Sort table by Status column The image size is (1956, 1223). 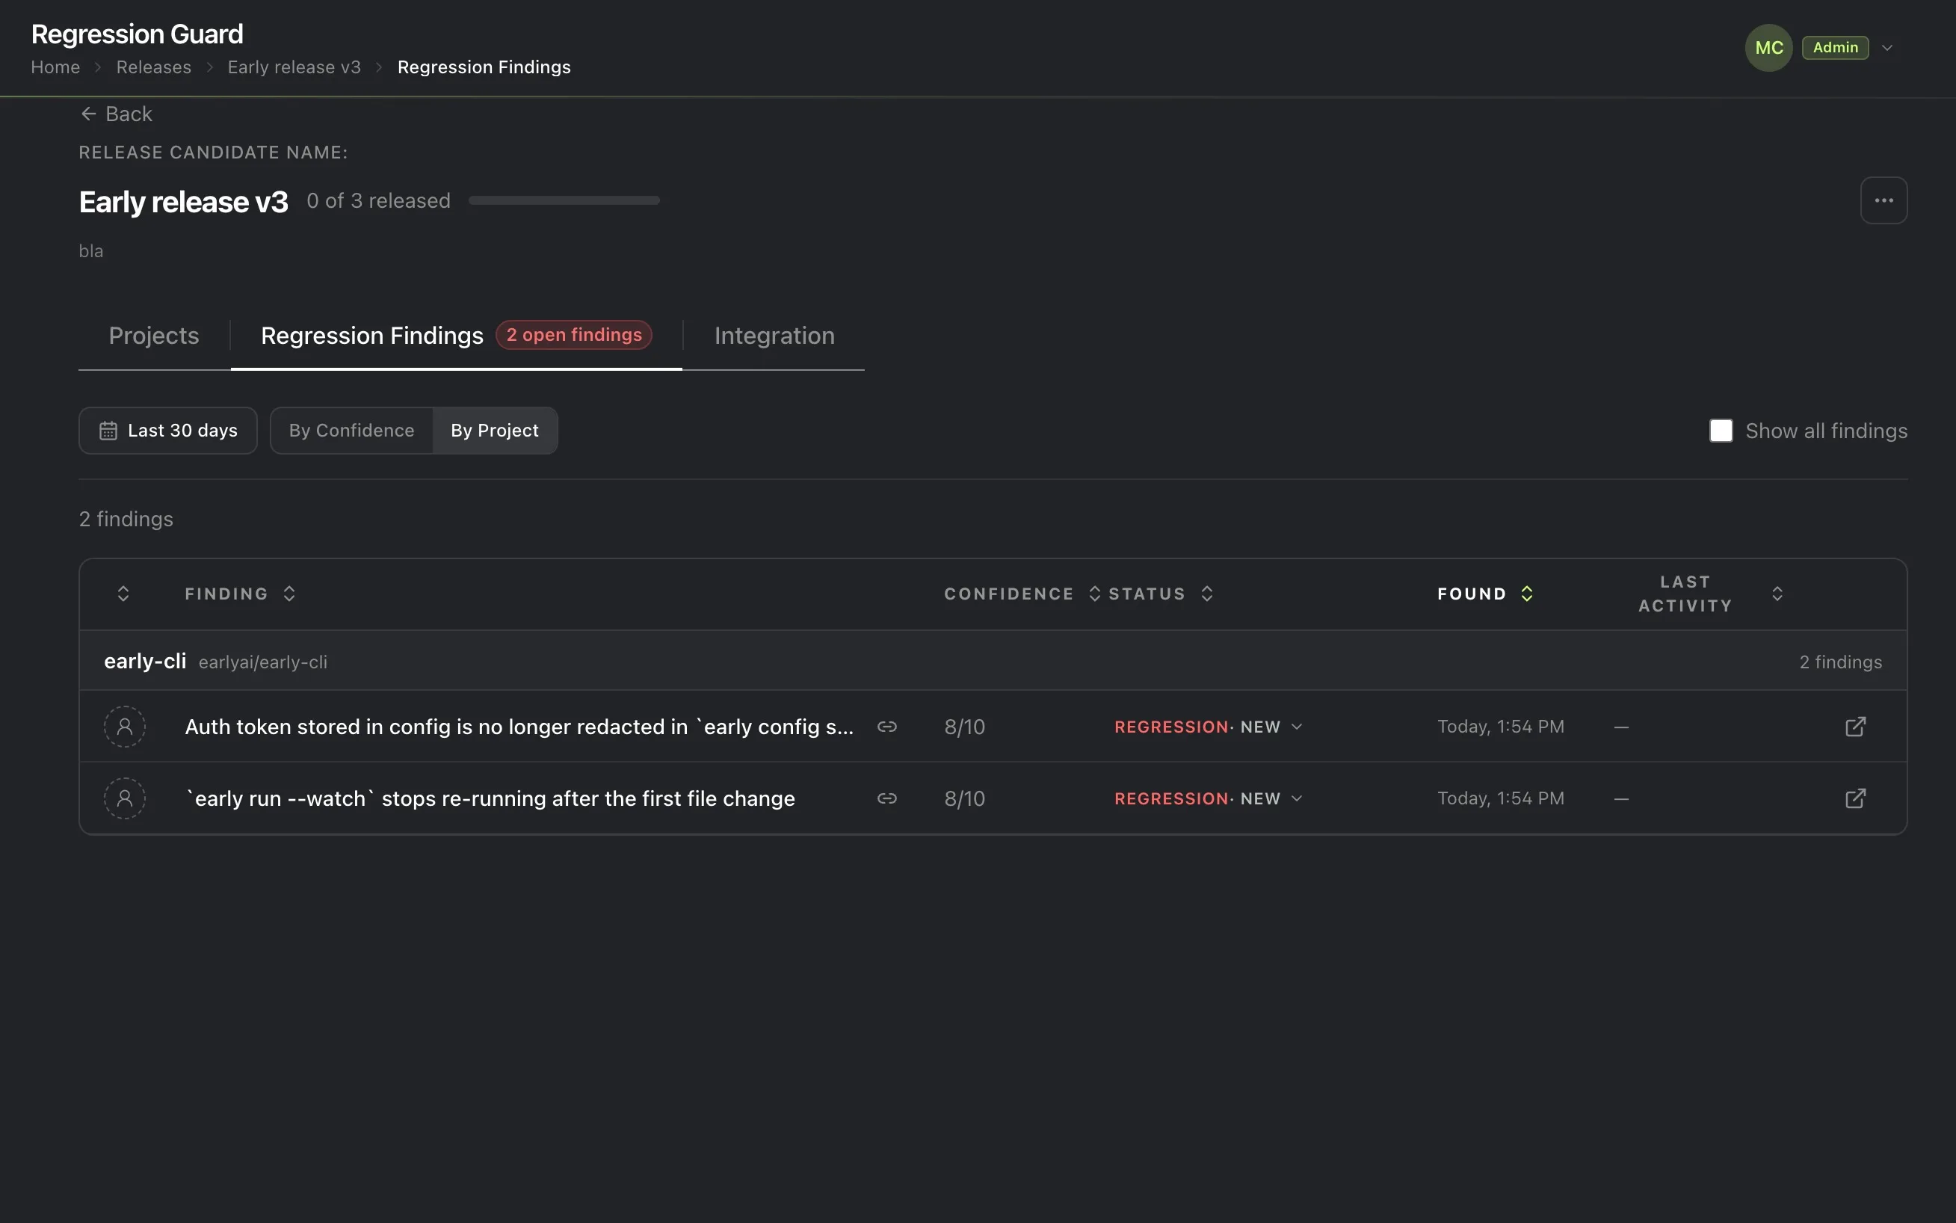tap(1161, 594)
